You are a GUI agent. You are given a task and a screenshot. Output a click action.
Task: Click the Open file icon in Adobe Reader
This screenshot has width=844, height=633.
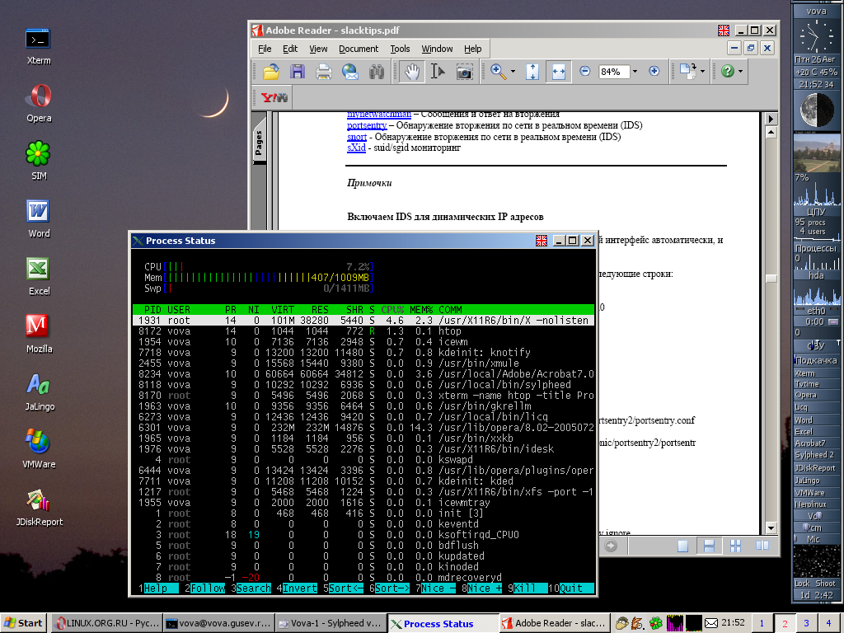pyautogui.click(x=270, y=71)
